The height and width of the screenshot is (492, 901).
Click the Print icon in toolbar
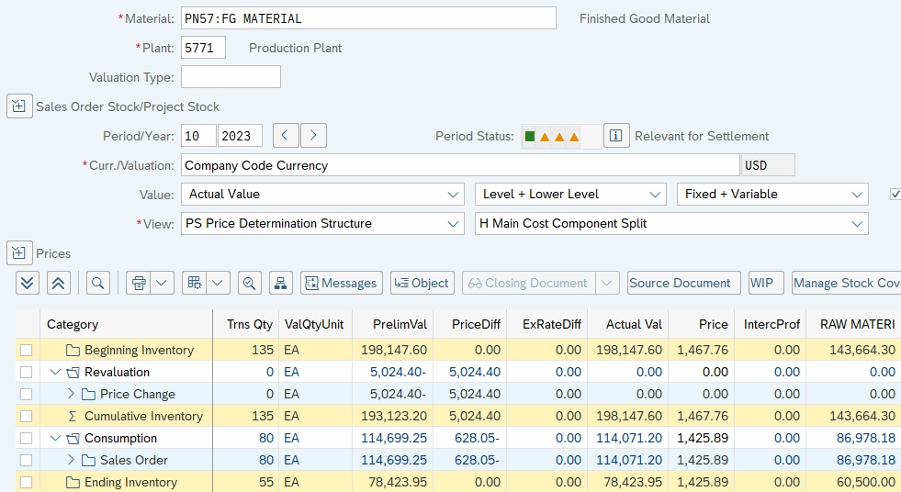[139, 283]
